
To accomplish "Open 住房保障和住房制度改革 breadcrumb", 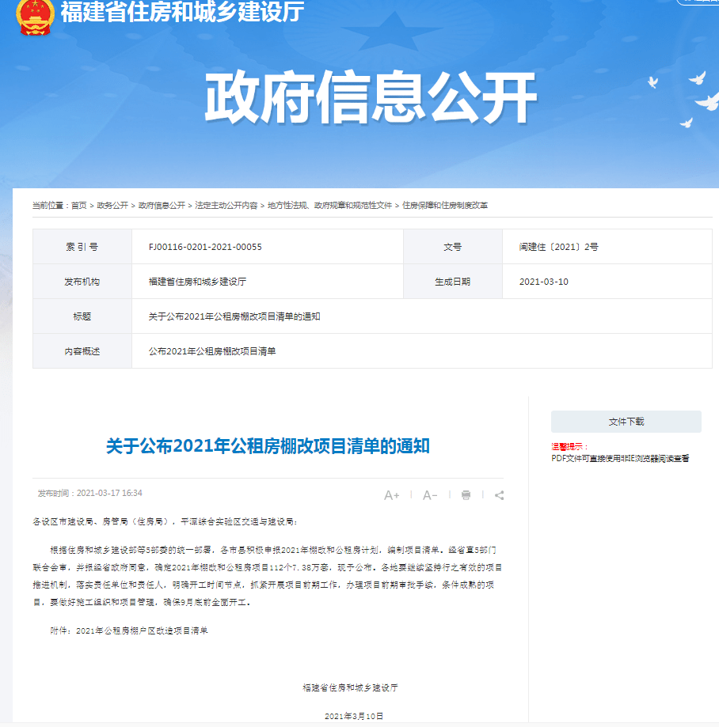I will point(445,206).
